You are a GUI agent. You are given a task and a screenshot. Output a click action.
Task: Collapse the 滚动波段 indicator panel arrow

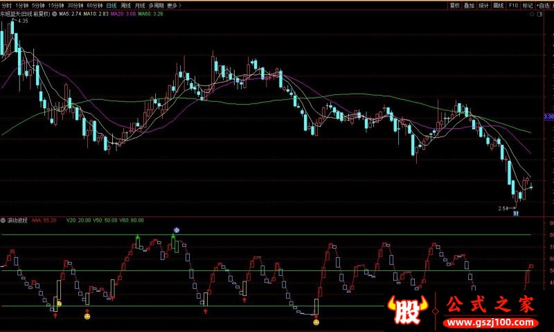[3, 220]
